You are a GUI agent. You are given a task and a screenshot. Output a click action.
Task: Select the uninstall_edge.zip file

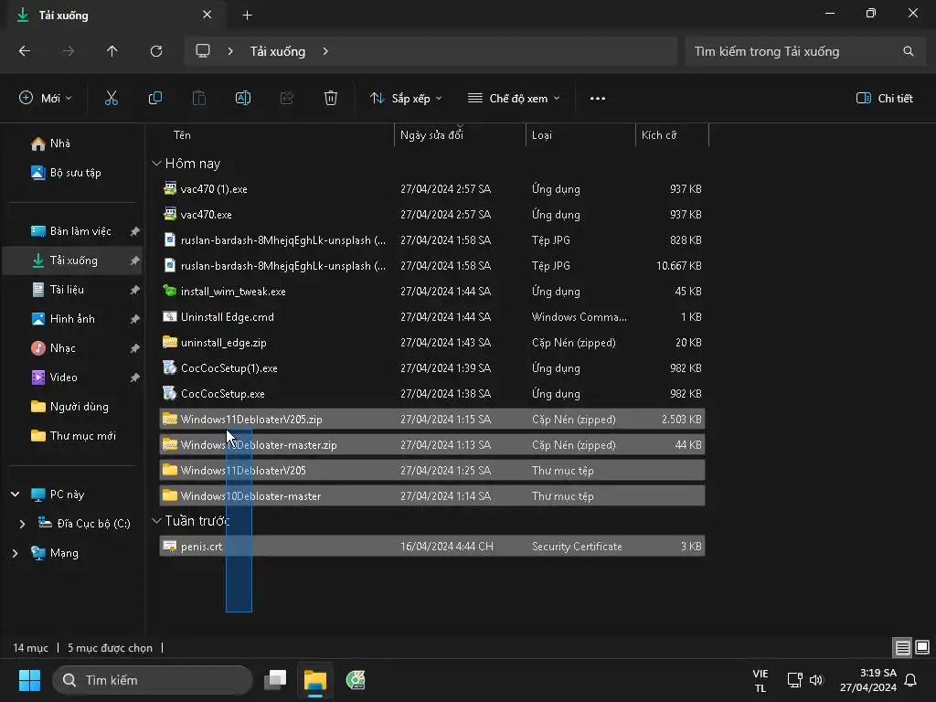(x=432, y=343)
